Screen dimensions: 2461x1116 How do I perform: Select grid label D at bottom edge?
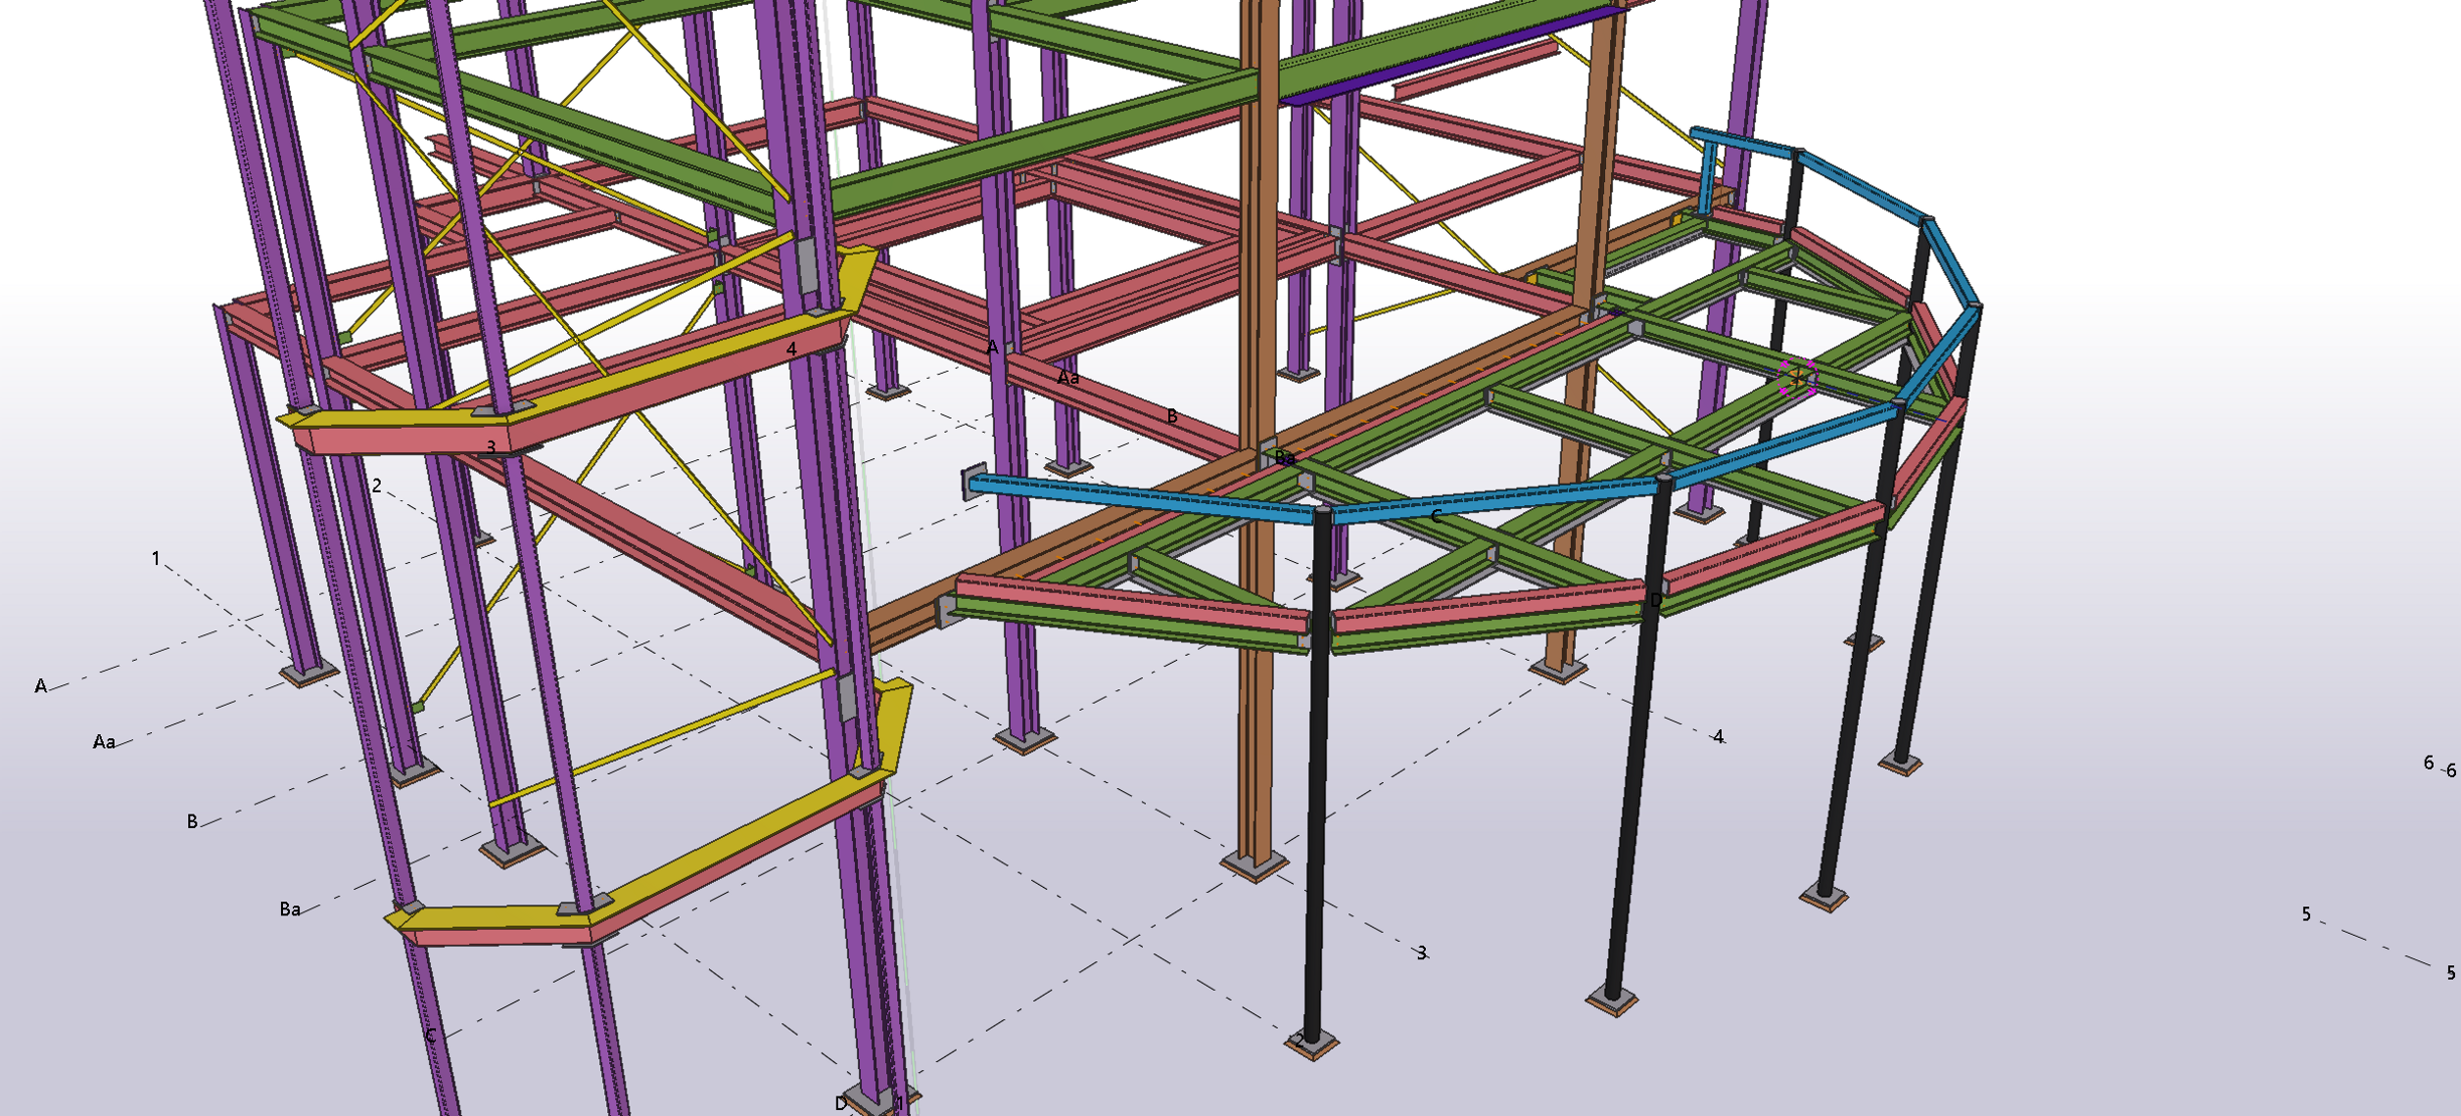pyautogui.click(x=840, y=1103)
